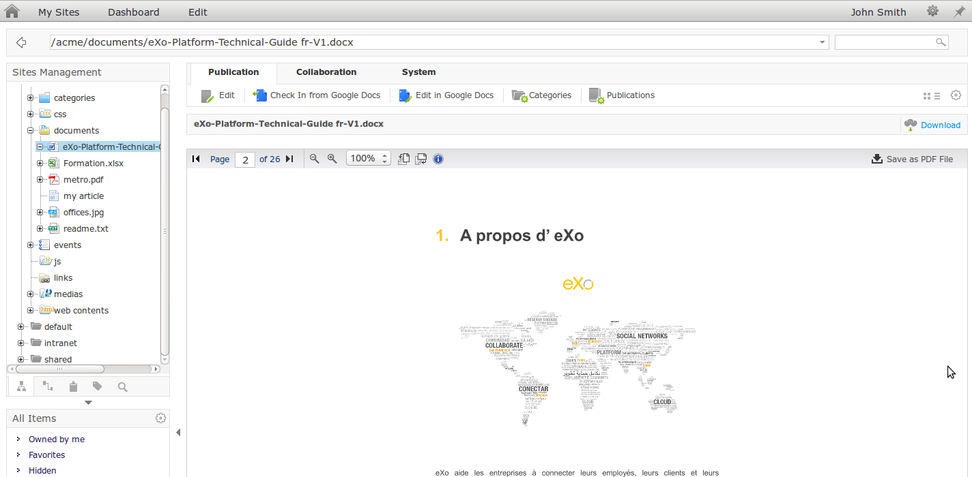Screen dimensions: 972x477
Task: Zoom out of the document preview
Action: [x=314, y=159]
